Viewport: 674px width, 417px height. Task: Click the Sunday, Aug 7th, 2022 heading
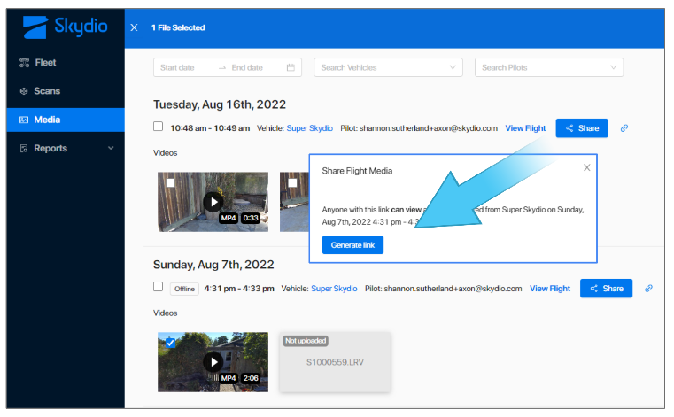coord(213,265)
